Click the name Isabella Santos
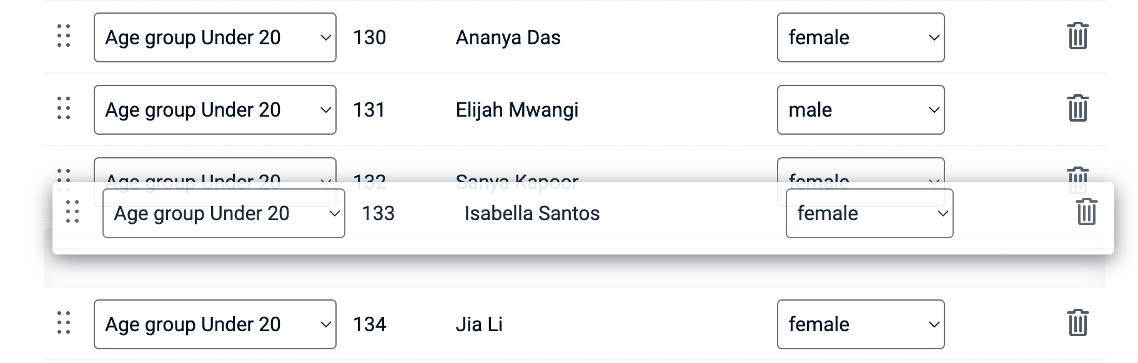The width and height of the screenshot is (1138, 363). (532, 213)
